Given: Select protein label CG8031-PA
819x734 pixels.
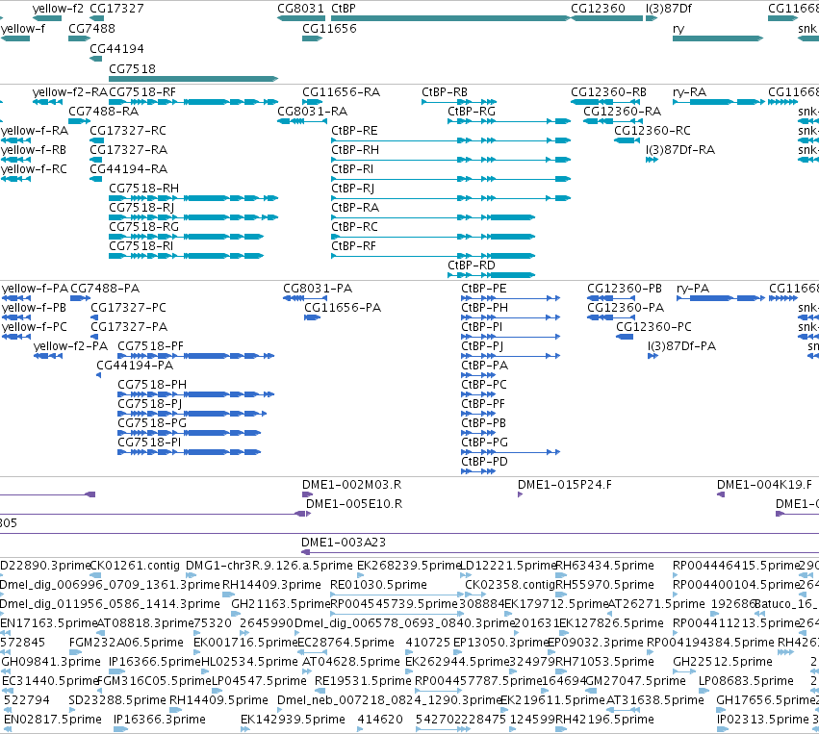Looking at the screenshot, I should coord(318,289).
